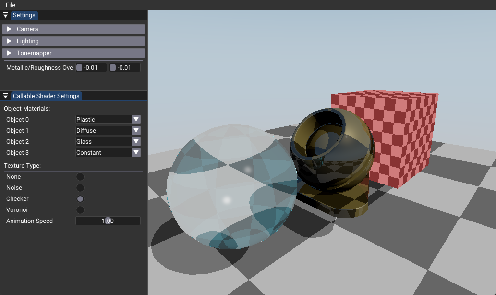
Task: Open the File menu
Action: point(11,5)
